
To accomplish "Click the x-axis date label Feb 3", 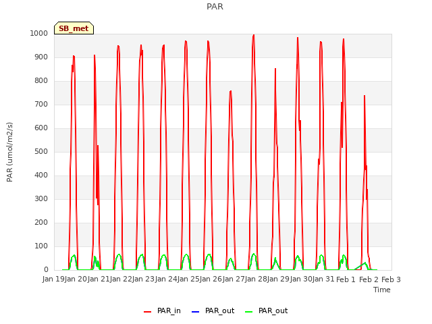I will tap(391, 279).
